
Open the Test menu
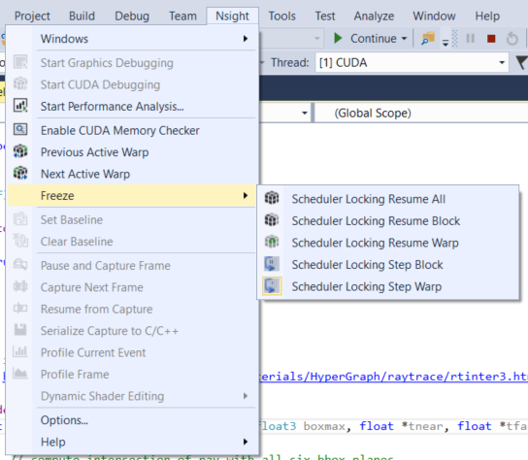[325, 16]
